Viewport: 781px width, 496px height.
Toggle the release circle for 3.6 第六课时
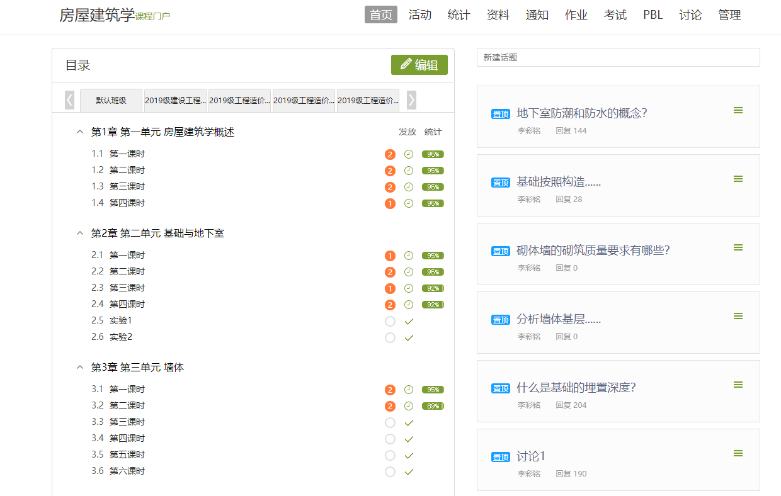(390, 471)
